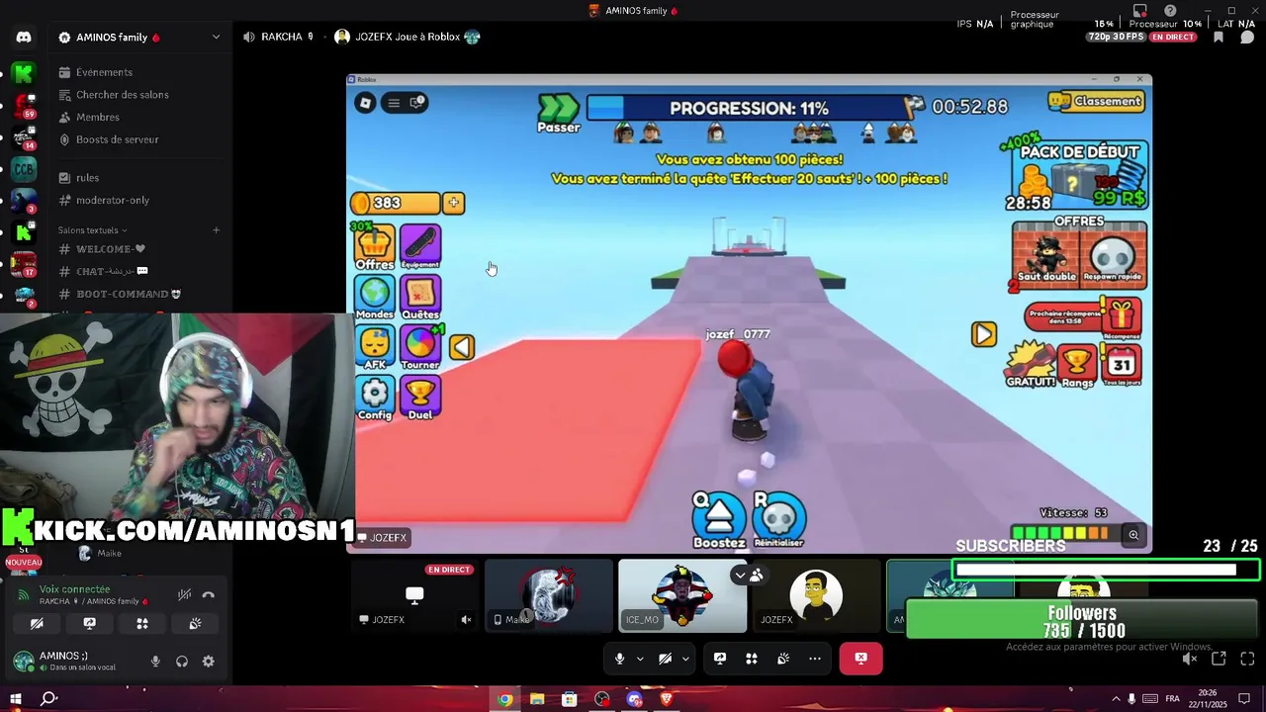The height and width of the screenshot is (712, 1266).
Task: Open the Pack de début 99 R$ offer
Action: 1079,176
